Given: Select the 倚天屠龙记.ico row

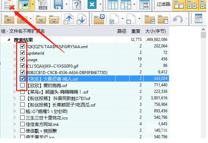Looking at the screenshot, I should point(84,137).
